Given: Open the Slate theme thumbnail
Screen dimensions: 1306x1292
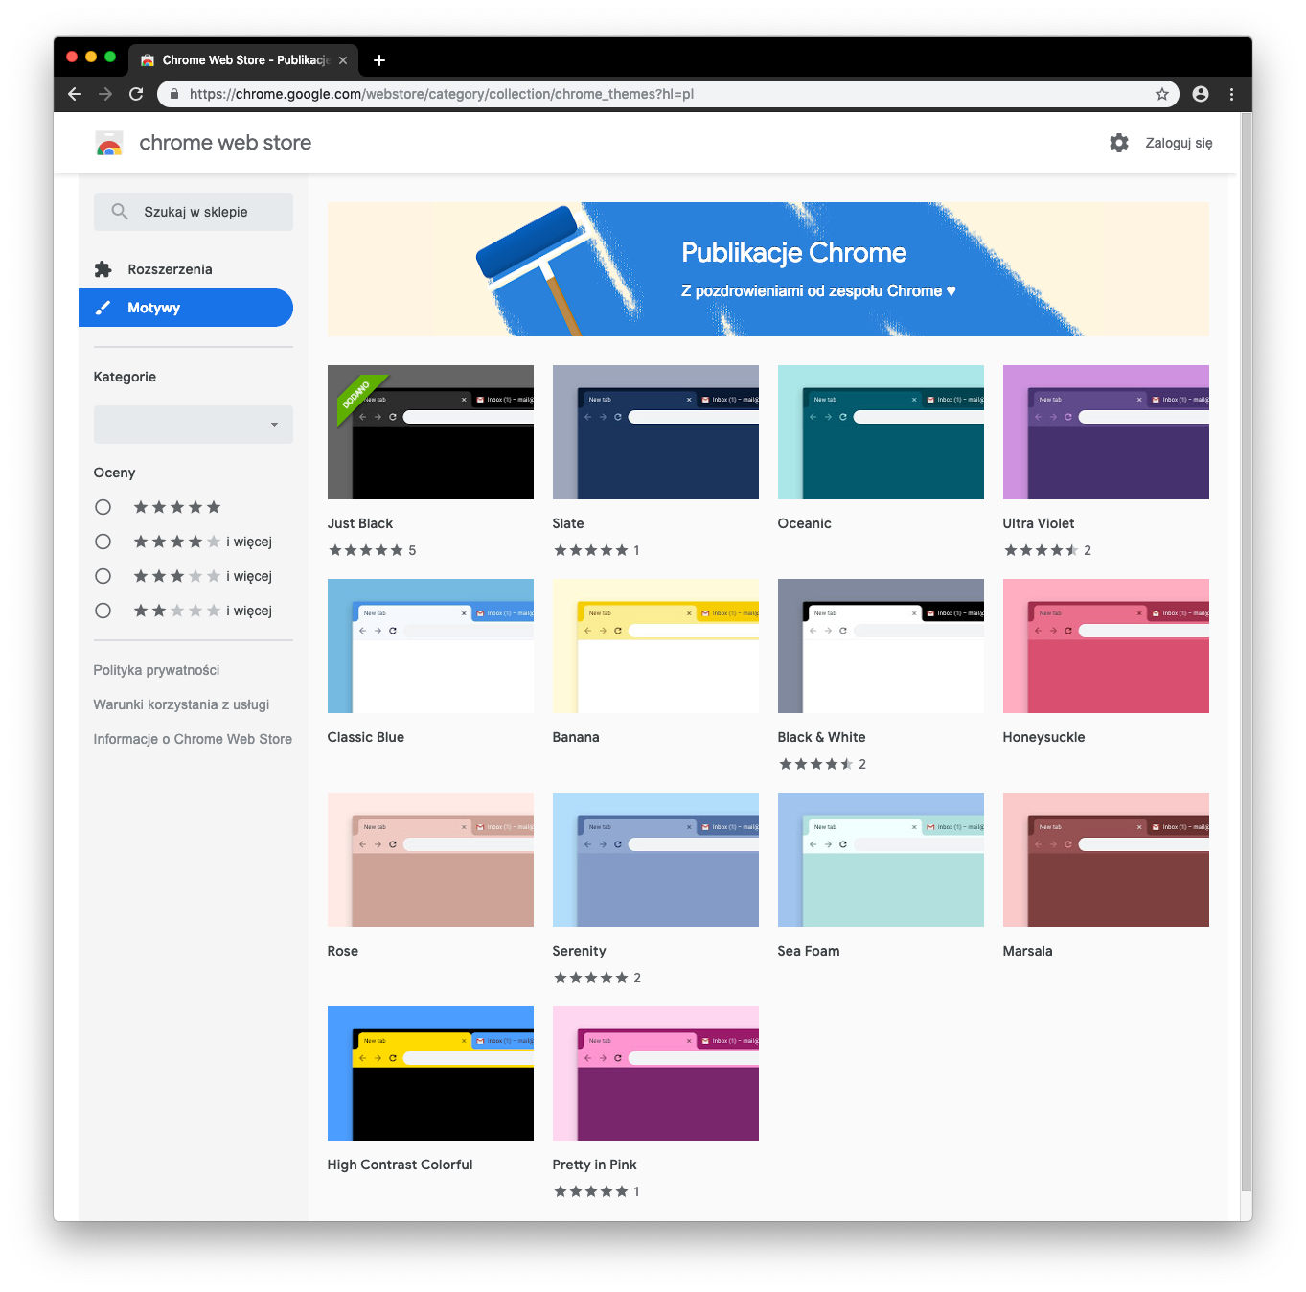Looking at the screenshot, I should [x=655, y=432].
